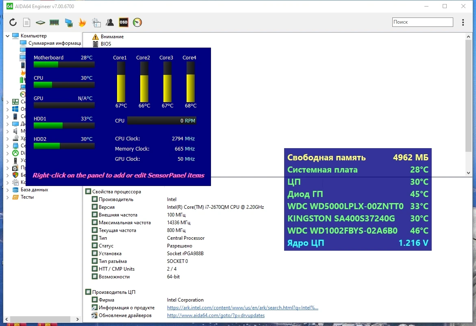The width and height of the screenshot is (476, 326).
Task: Click the speaker multimedia tree icon
Action: coord(15,131)
